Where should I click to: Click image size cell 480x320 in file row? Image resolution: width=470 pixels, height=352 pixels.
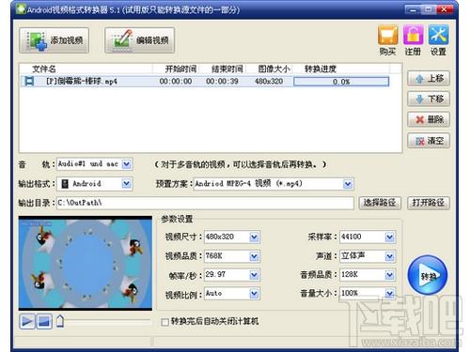pos(269,82)
